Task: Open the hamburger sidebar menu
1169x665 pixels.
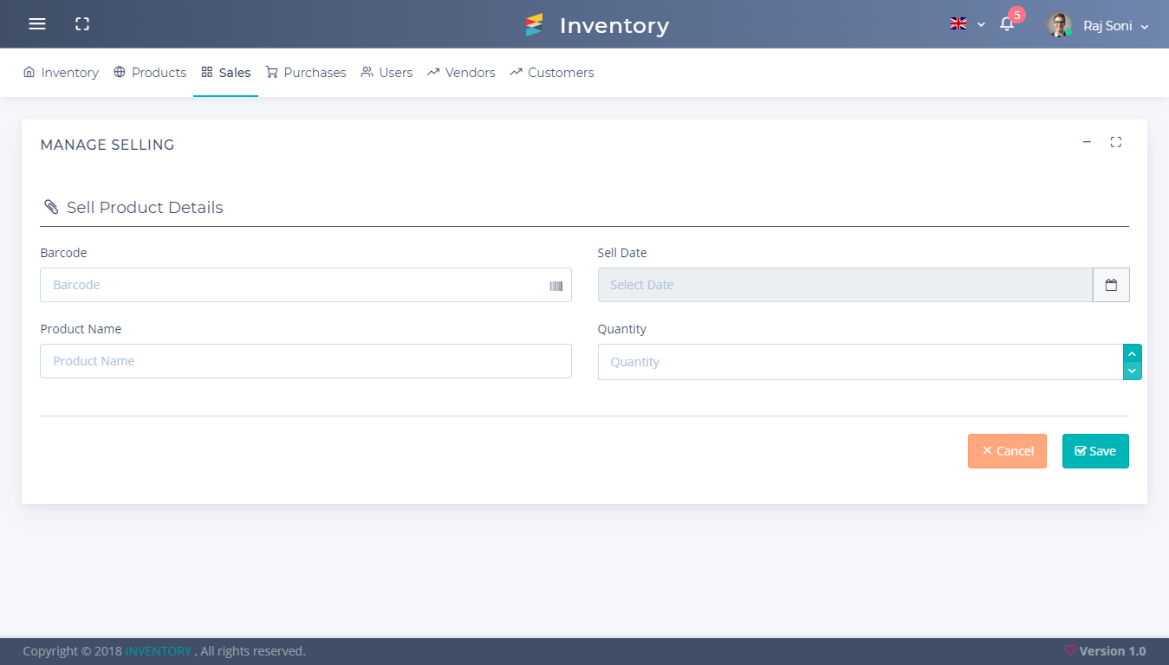Action: pyautogui.click(x=37, y=24)
